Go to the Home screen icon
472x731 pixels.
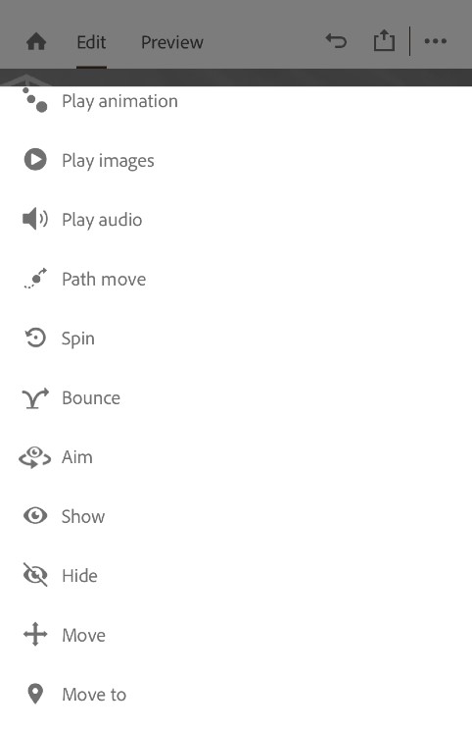(x=36, y=42)
